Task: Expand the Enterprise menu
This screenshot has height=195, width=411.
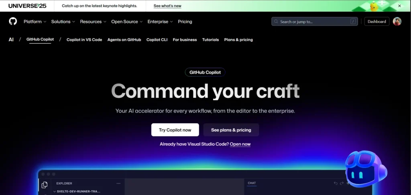Action: tap(160, 22)
